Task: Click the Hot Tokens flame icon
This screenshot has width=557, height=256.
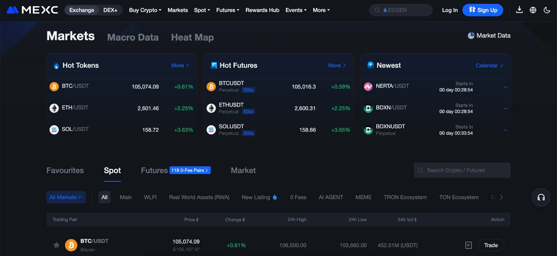Action: (56, 66)
